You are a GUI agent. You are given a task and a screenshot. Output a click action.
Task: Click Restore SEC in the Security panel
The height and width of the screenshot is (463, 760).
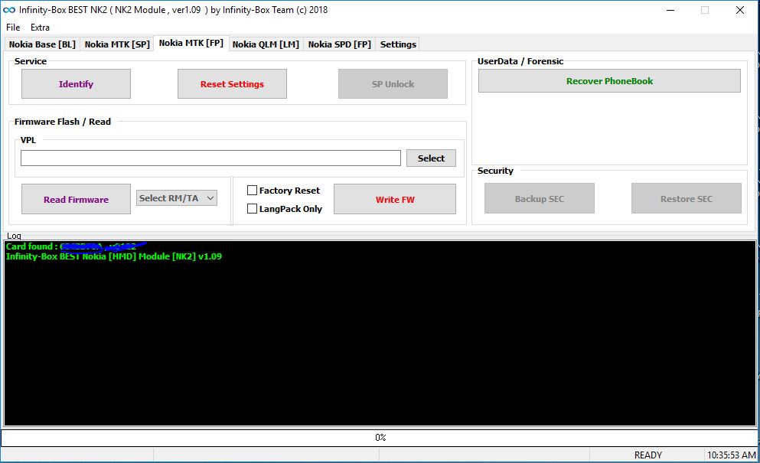pos(686,197)
